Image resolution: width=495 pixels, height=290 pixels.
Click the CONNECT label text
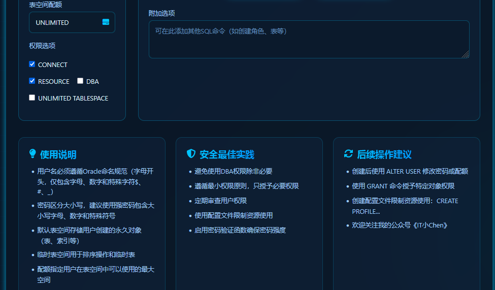coord(53,65)
